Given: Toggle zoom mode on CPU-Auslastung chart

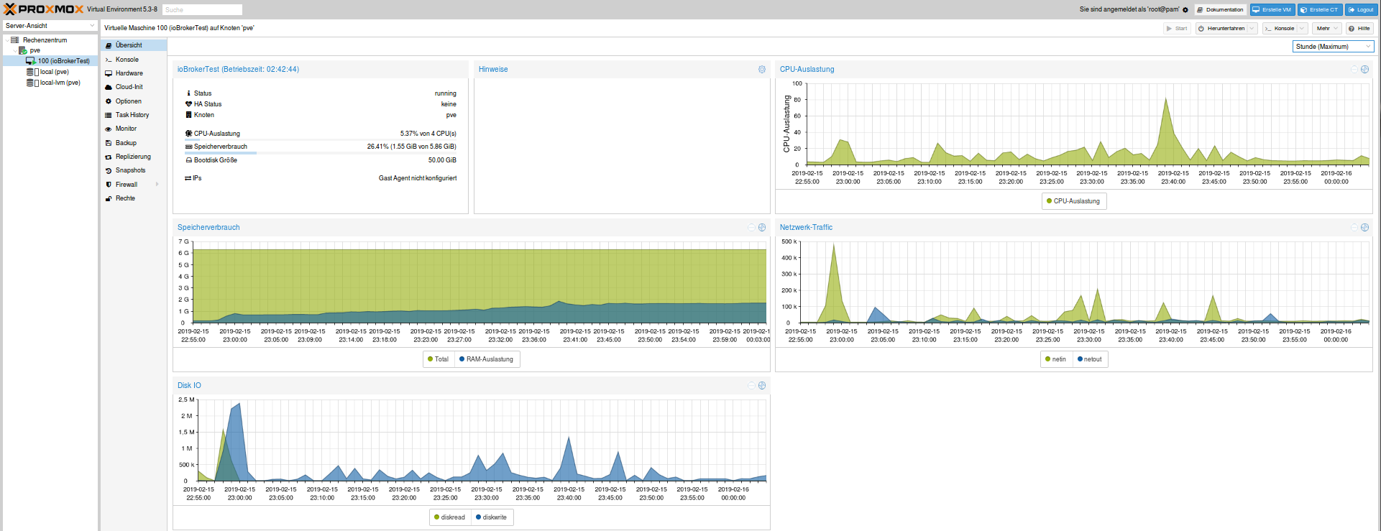Looking at the screenshot, I should (x=1364, y=70).
